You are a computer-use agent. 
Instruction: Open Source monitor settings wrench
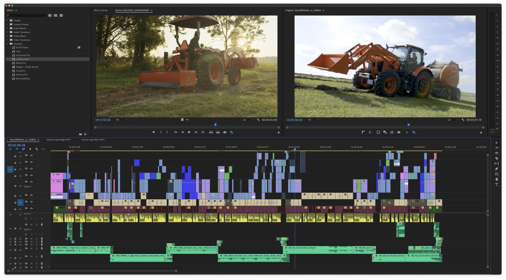point(258,120)
